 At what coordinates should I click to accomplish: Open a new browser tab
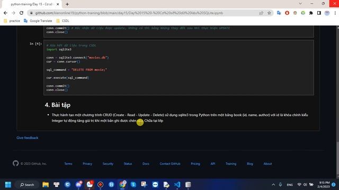click(x=67, y=4)
